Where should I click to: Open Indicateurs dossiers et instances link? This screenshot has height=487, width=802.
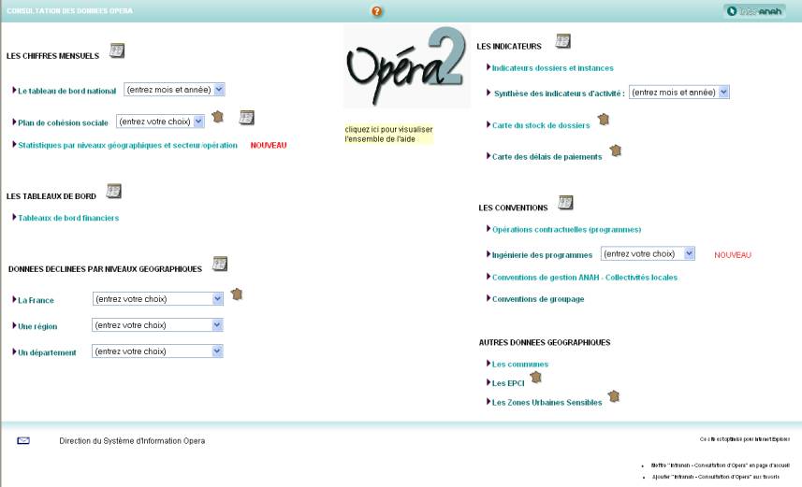click(x=552, y=68)
